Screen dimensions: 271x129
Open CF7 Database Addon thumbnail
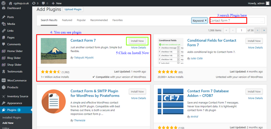point(170,101)
